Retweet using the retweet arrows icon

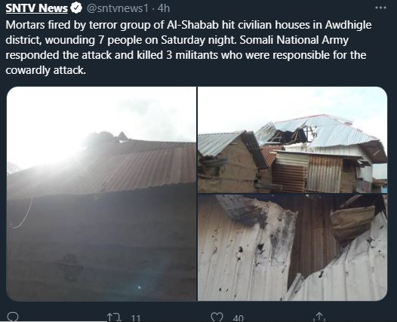pos(114,317)
